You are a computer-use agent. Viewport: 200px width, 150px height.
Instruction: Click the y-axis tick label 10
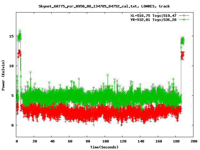coord(11,66)
